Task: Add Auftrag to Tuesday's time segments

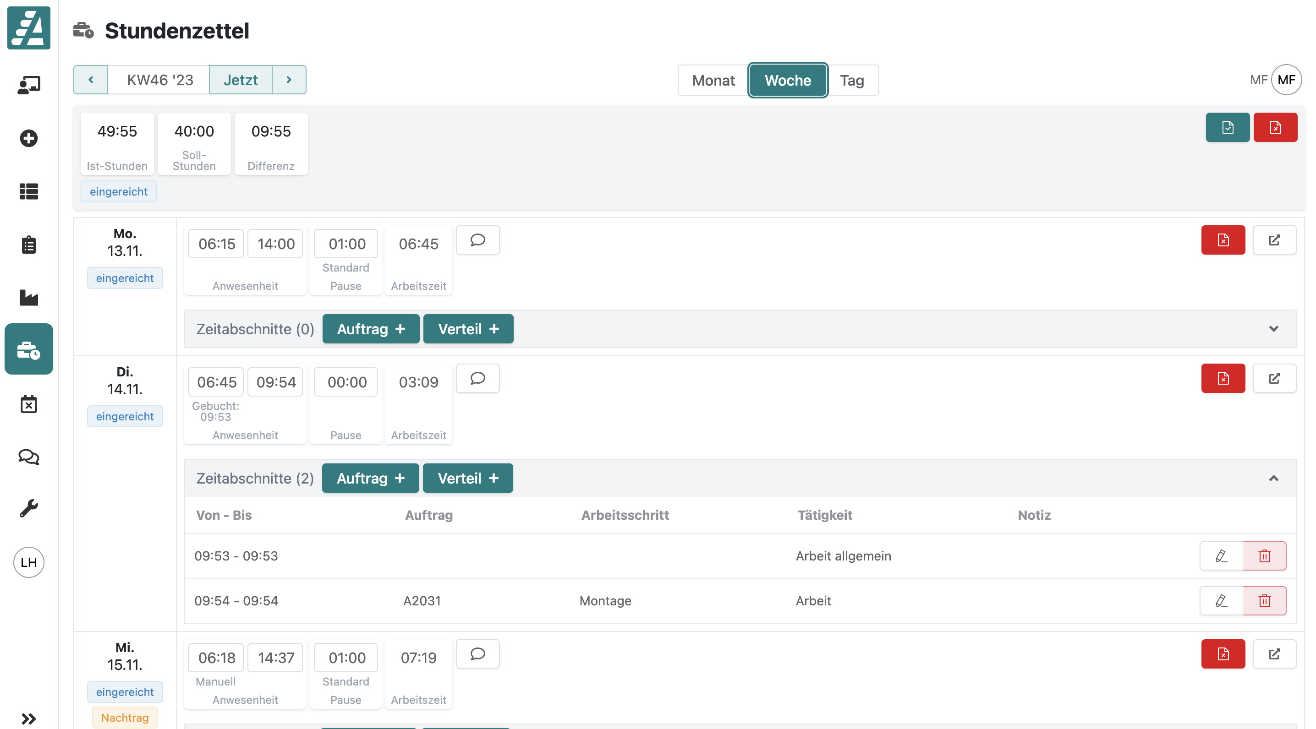Action: tap(370, 479)
